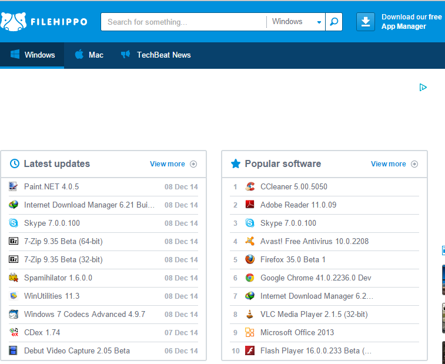Viewport: 445px width, 364px height.
Task: Open WinUtilities 11.3 link
Action: point(52,296)
